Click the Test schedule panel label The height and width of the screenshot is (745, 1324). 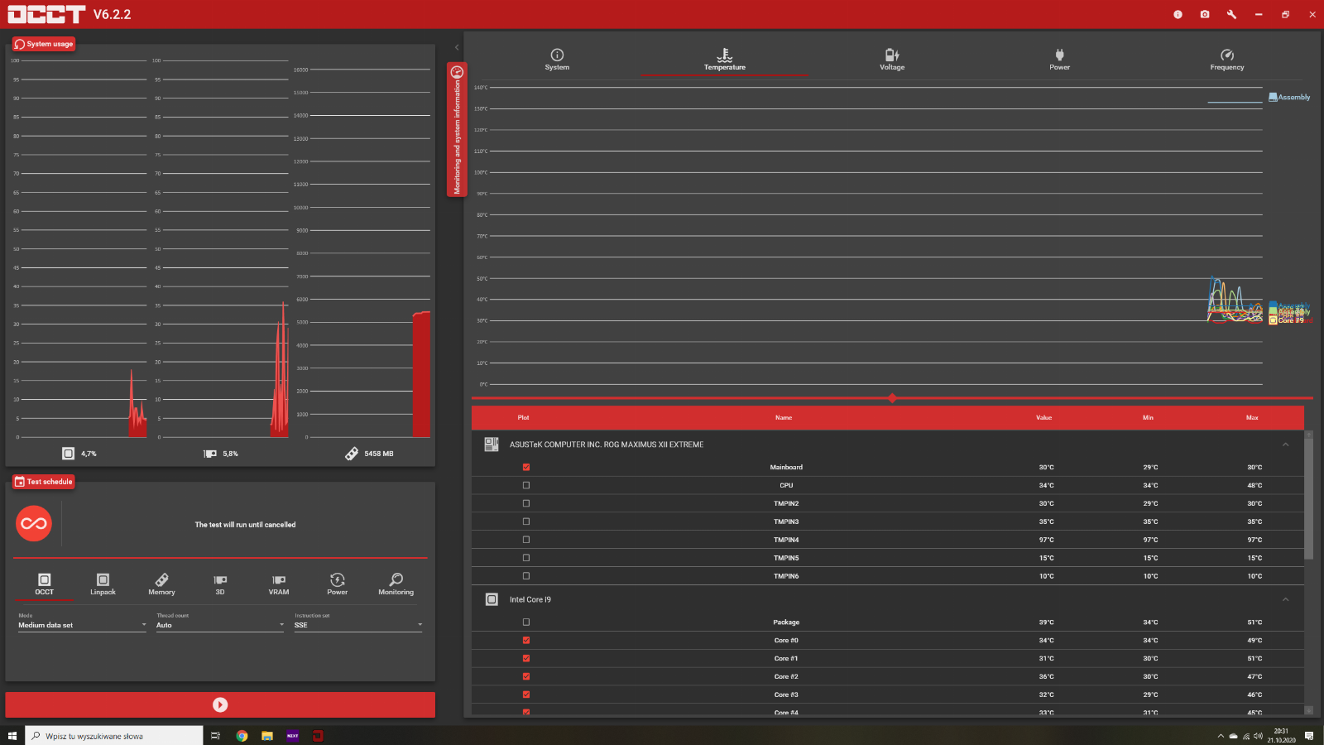44,482
